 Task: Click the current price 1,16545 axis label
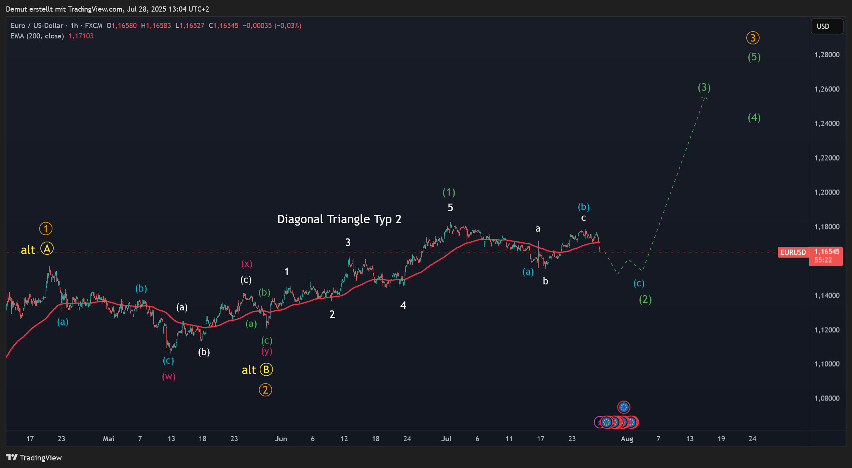[826, 252]
